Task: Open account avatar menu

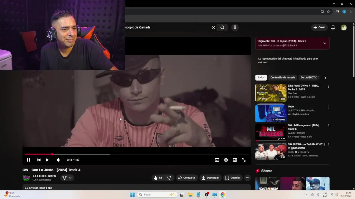Action: 344,27
